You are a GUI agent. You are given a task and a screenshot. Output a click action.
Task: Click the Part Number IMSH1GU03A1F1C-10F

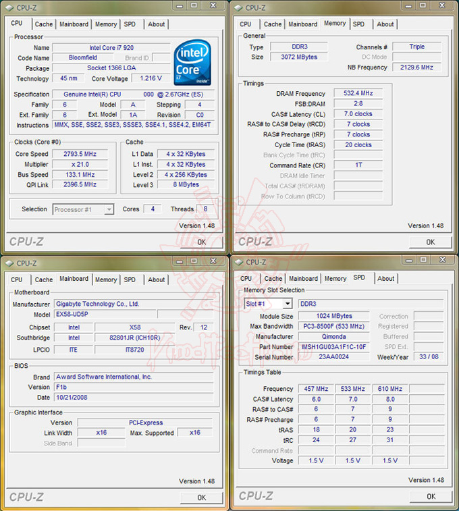click(334, 347)
